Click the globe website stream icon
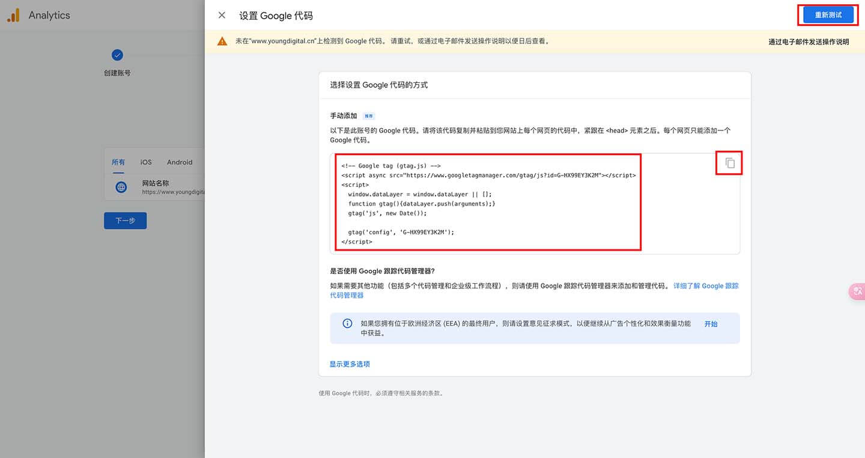Screen dimensions: 865x458 click(121, 188)
